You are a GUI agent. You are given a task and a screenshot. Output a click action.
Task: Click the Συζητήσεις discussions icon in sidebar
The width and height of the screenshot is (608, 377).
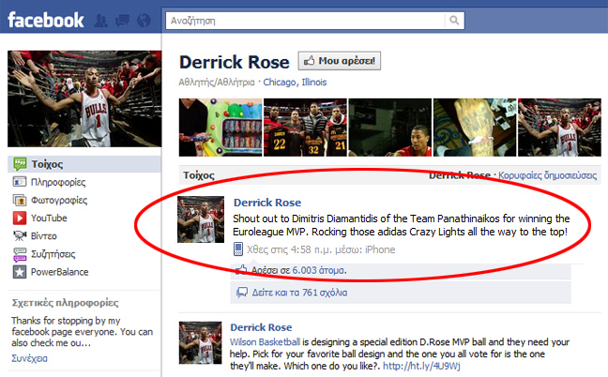click(x=21, y=253)
